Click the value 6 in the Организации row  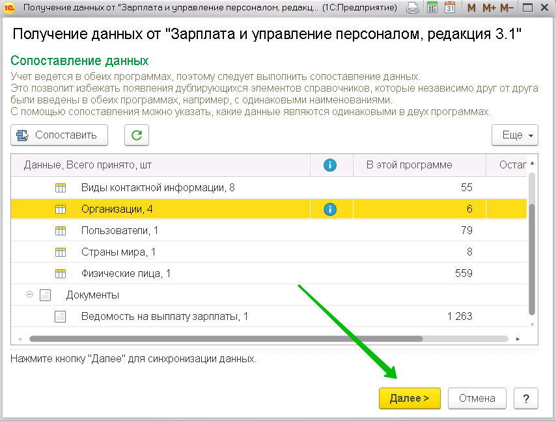click(x=469, y=209)
